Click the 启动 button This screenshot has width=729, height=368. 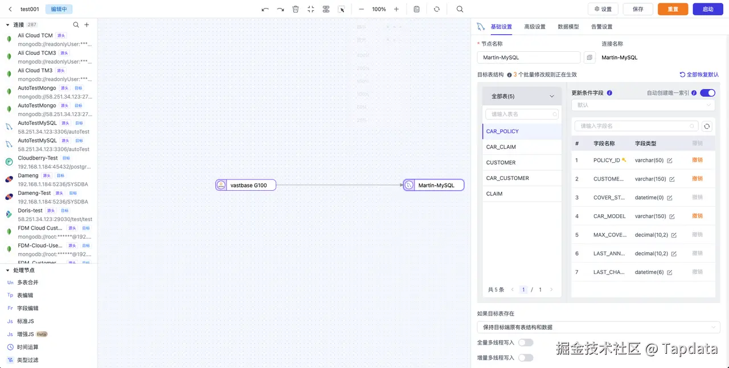(708, 9)
